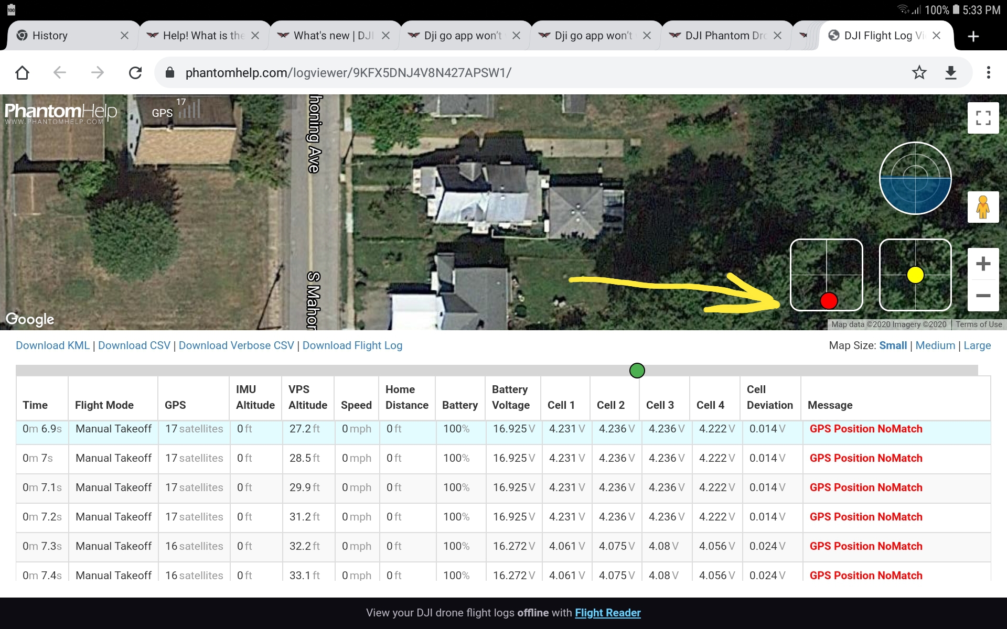
Task: Bookmark this page with the star icon
Action: point(919,72)
